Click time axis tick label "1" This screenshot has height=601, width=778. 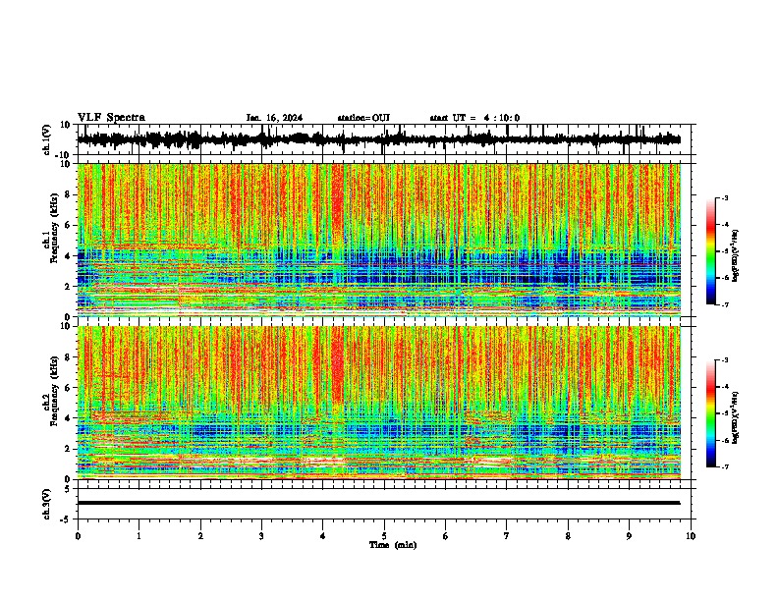pyautogui.click(x=139, y=536)
